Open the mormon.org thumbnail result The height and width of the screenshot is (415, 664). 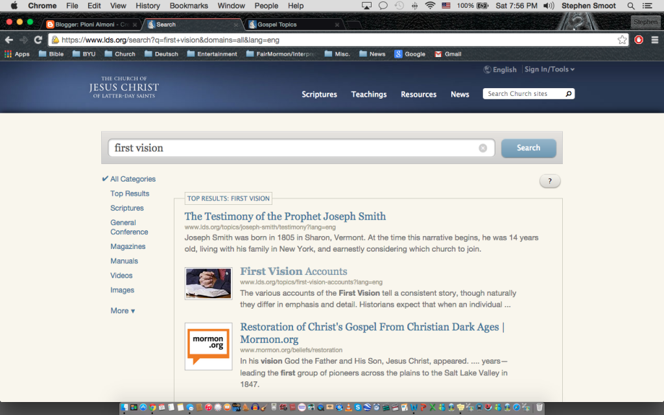[208, 346]
